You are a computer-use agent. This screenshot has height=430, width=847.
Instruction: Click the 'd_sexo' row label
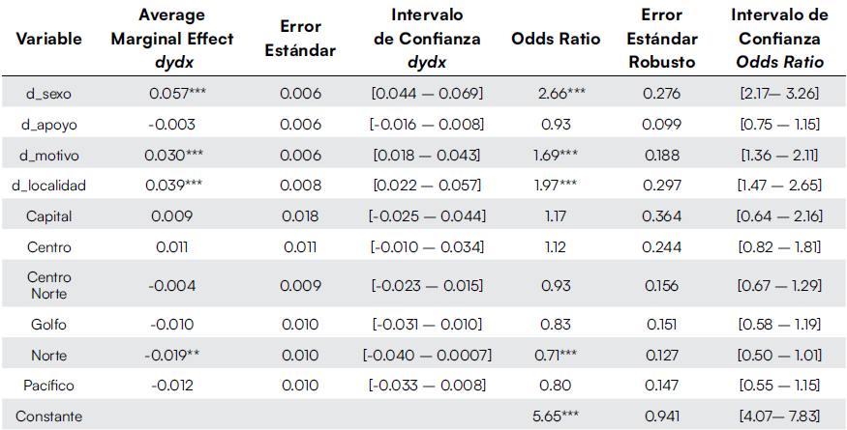[48, 94]
